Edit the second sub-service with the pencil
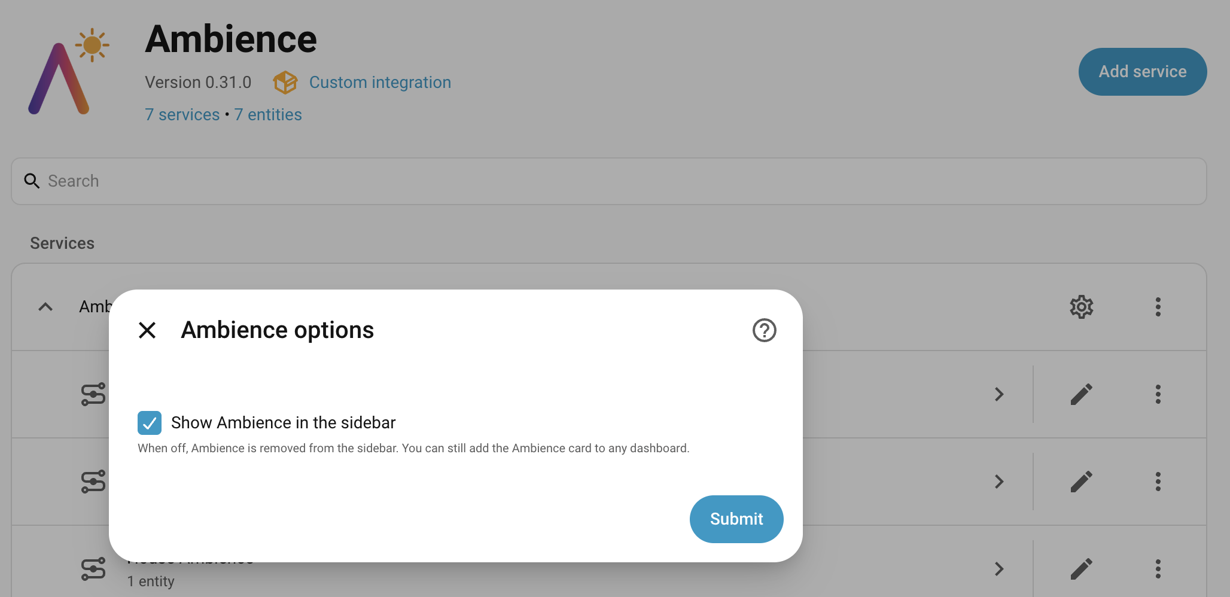Screen dimensions: 1230x597 (x=1082, y=482)
